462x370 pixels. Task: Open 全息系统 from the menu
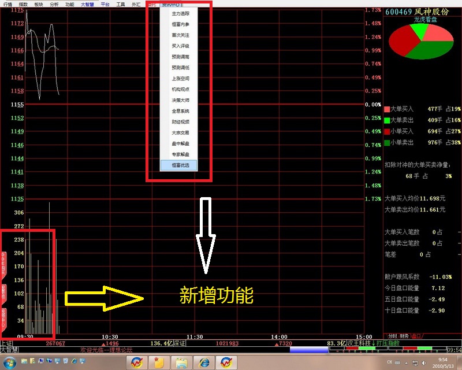click(179, 111)
